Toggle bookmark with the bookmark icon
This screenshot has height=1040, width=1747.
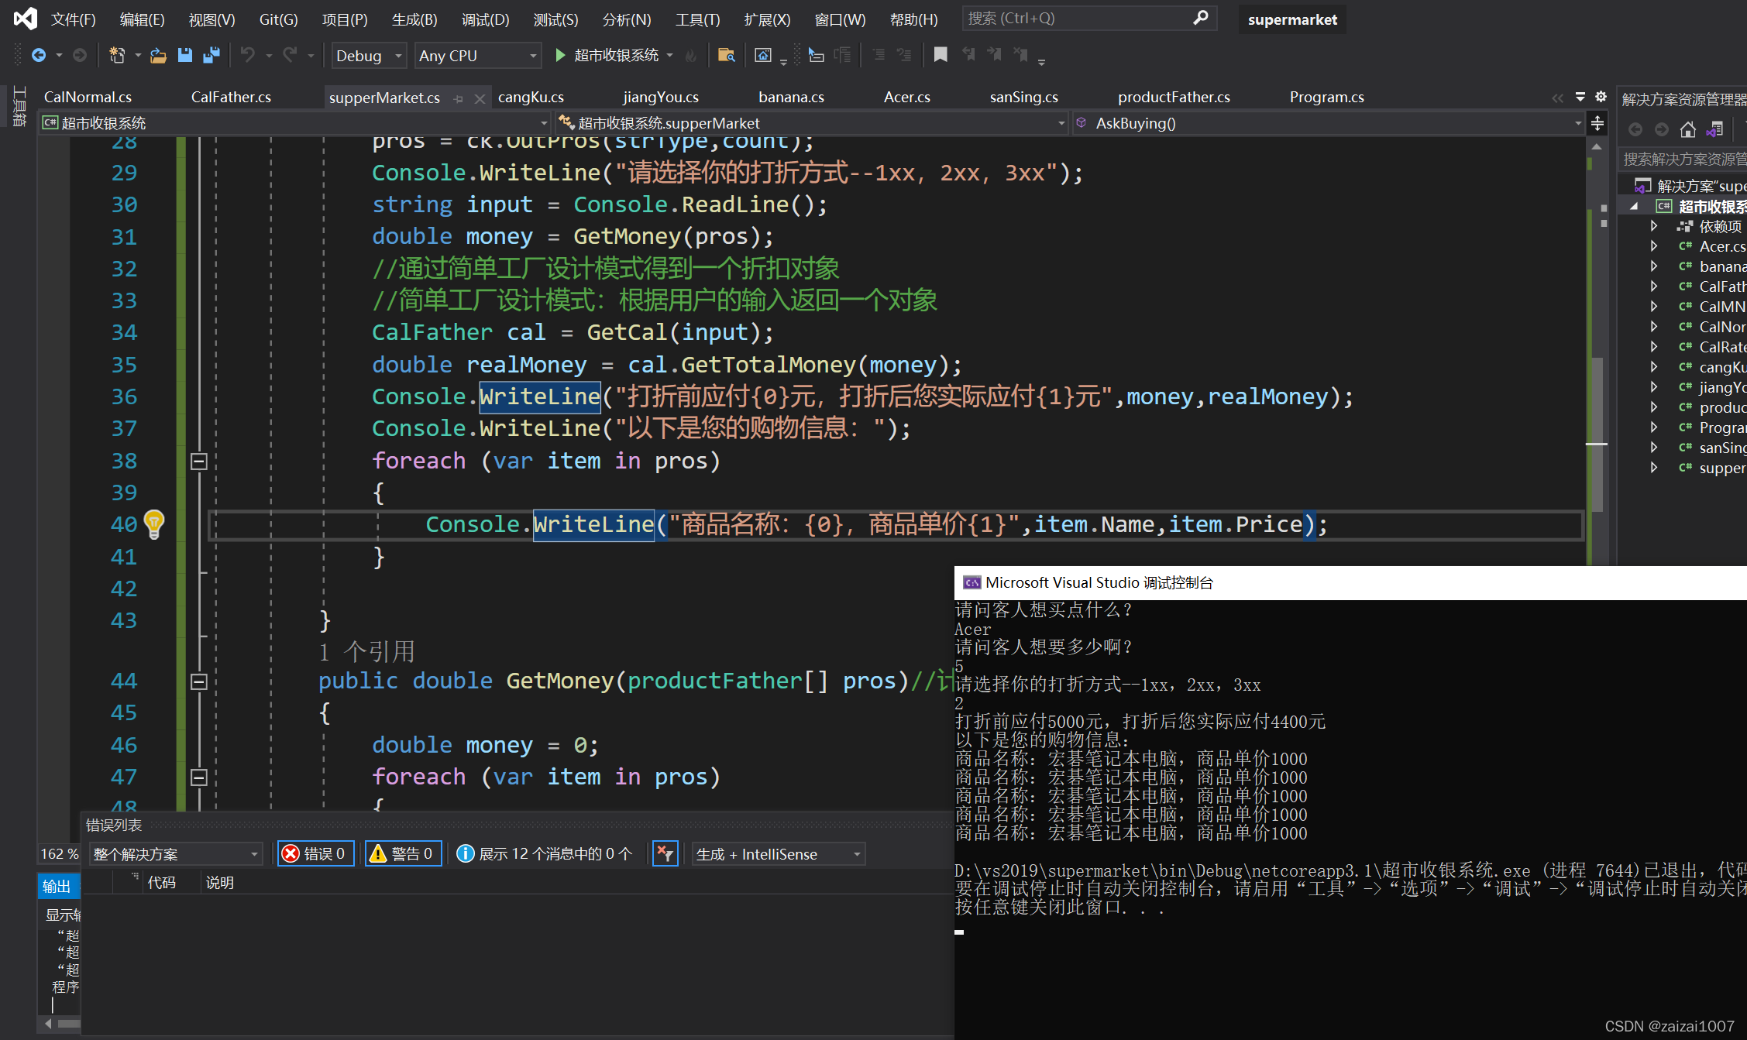(940, 55)
